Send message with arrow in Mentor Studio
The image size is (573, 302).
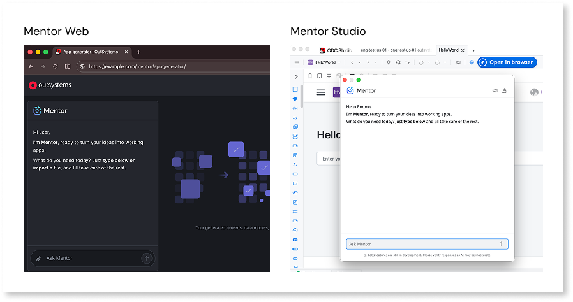[x=501, y=244]
